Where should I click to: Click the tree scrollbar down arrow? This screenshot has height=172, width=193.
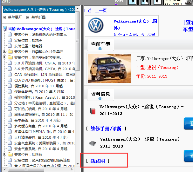(x=78, y=164)
